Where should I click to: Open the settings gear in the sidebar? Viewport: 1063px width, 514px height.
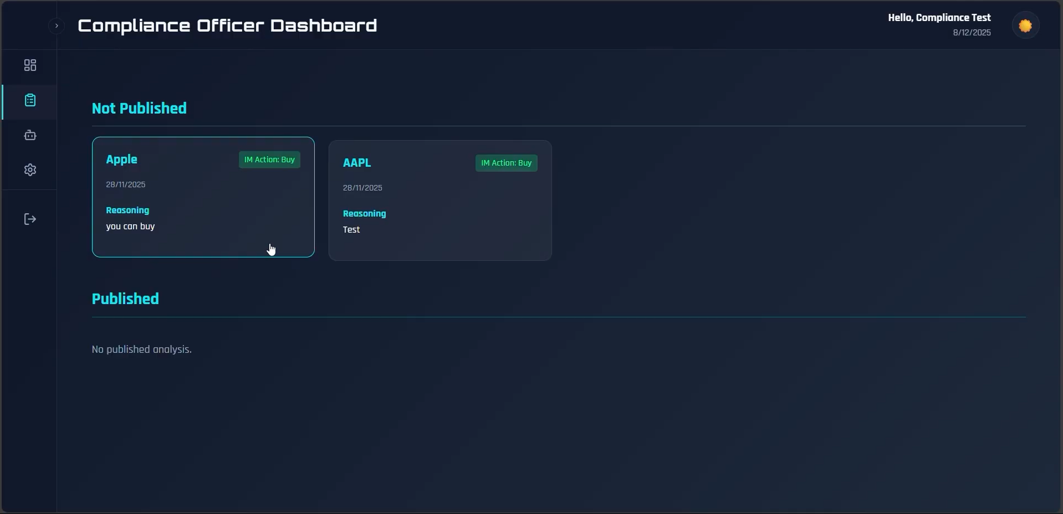(x=30, y=170)
